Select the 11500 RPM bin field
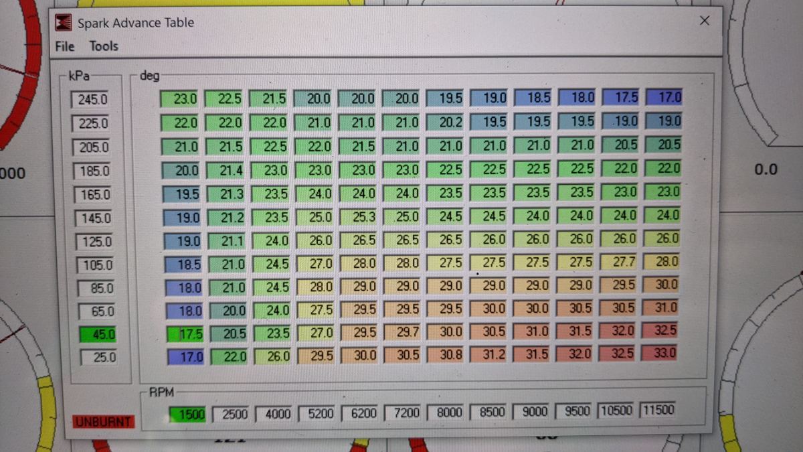This screenshot has height=452, width=803. click(x=659, y=410)
